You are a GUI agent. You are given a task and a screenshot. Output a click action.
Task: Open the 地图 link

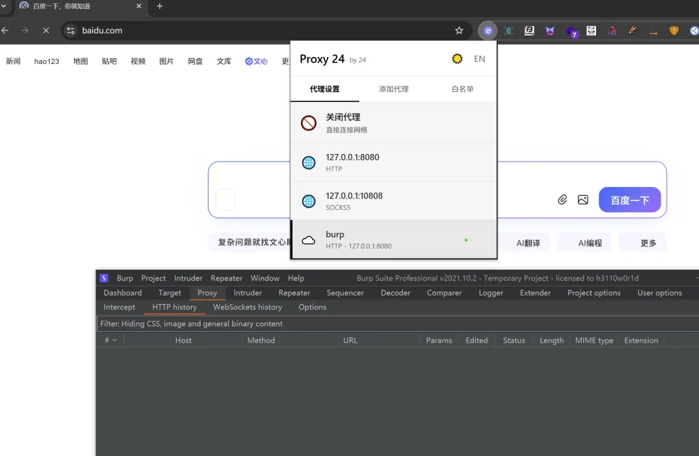pyautogui.click(x=80, y=61)
